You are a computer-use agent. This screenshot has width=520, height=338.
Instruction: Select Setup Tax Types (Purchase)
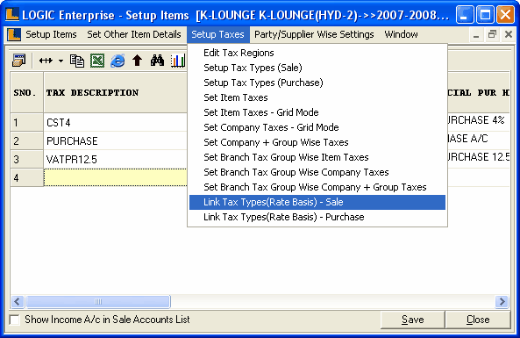click(x=317, y=83)
